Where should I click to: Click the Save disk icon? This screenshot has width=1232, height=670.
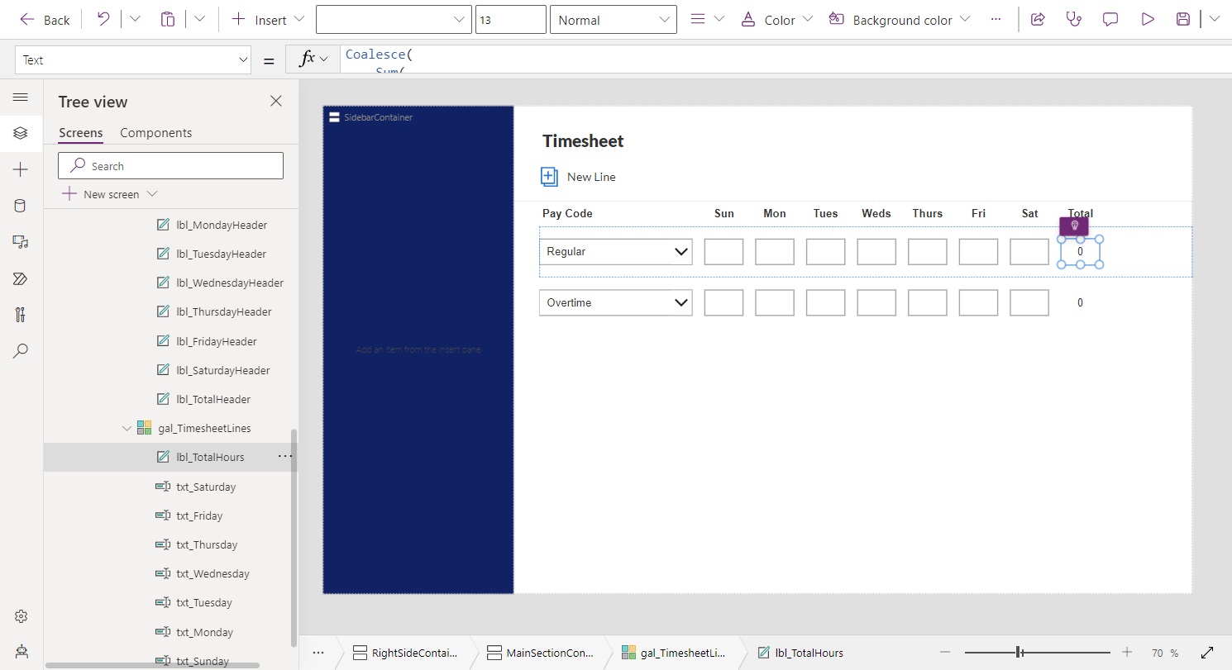point(1183,20)
